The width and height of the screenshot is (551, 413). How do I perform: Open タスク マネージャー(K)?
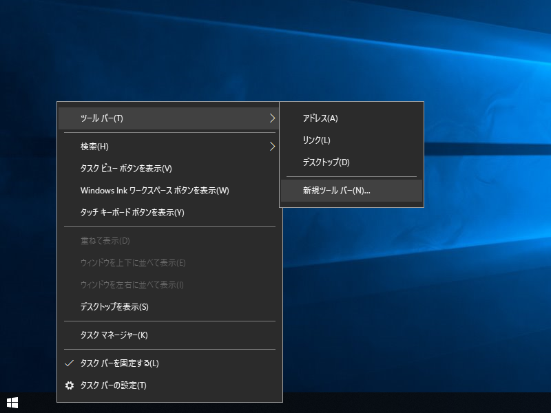169,335
